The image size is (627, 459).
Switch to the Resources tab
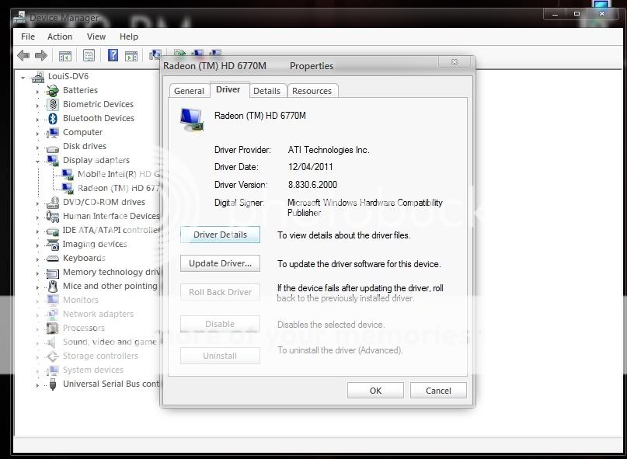(312, 91)
